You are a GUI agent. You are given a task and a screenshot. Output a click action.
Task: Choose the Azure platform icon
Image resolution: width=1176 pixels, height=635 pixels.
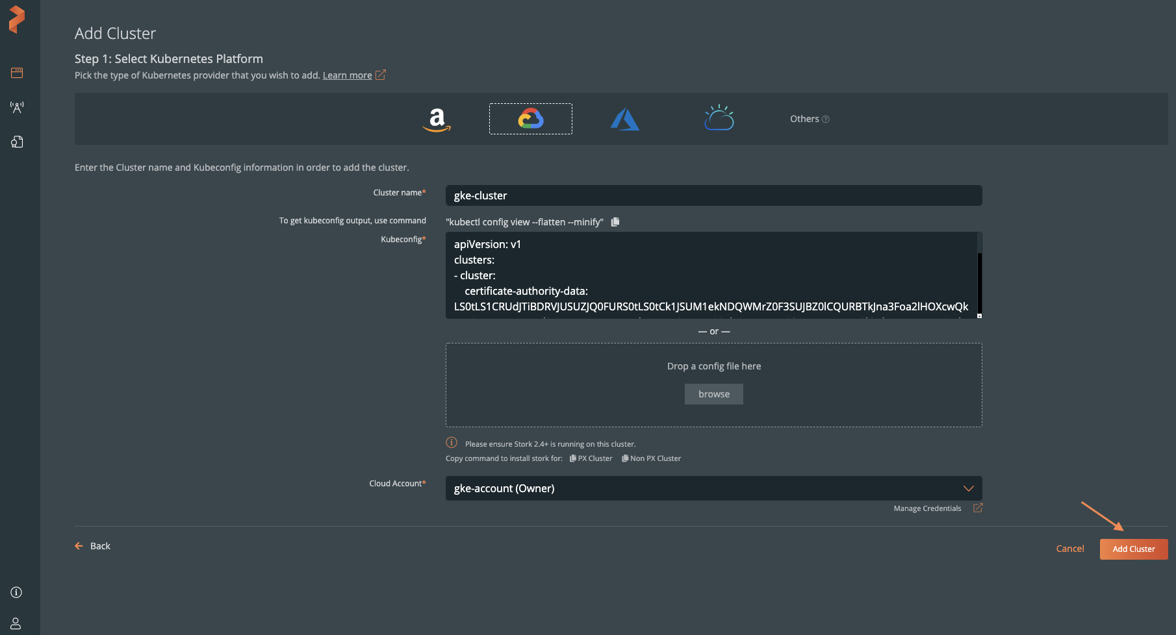point(624,119)
